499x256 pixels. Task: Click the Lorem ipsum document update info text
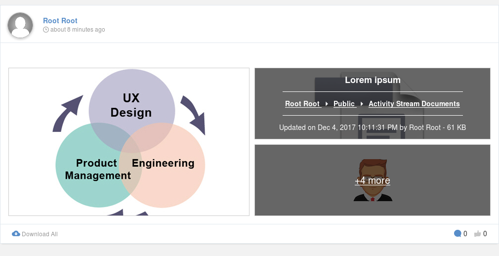(373, 128)
